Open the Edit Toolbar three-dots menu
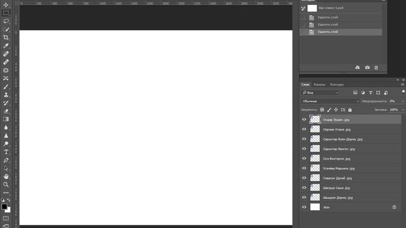Screen dimensions: 406x228 6,193
